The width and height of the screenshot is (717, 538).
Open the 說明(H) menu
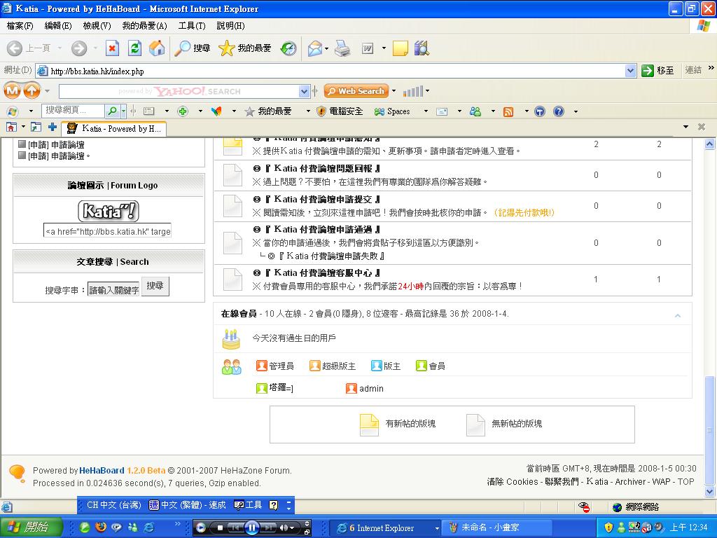(x=230, y=26)
